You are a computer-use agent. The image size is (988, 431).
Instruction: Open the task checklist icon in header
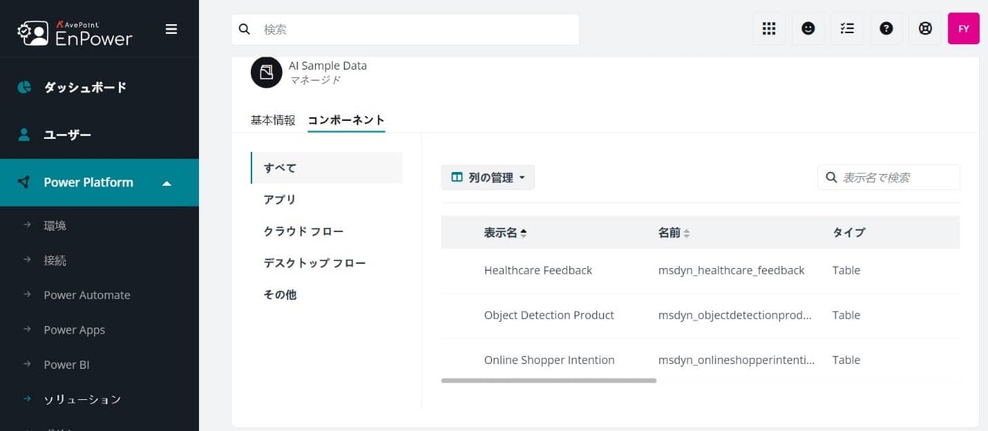(847, 29)
